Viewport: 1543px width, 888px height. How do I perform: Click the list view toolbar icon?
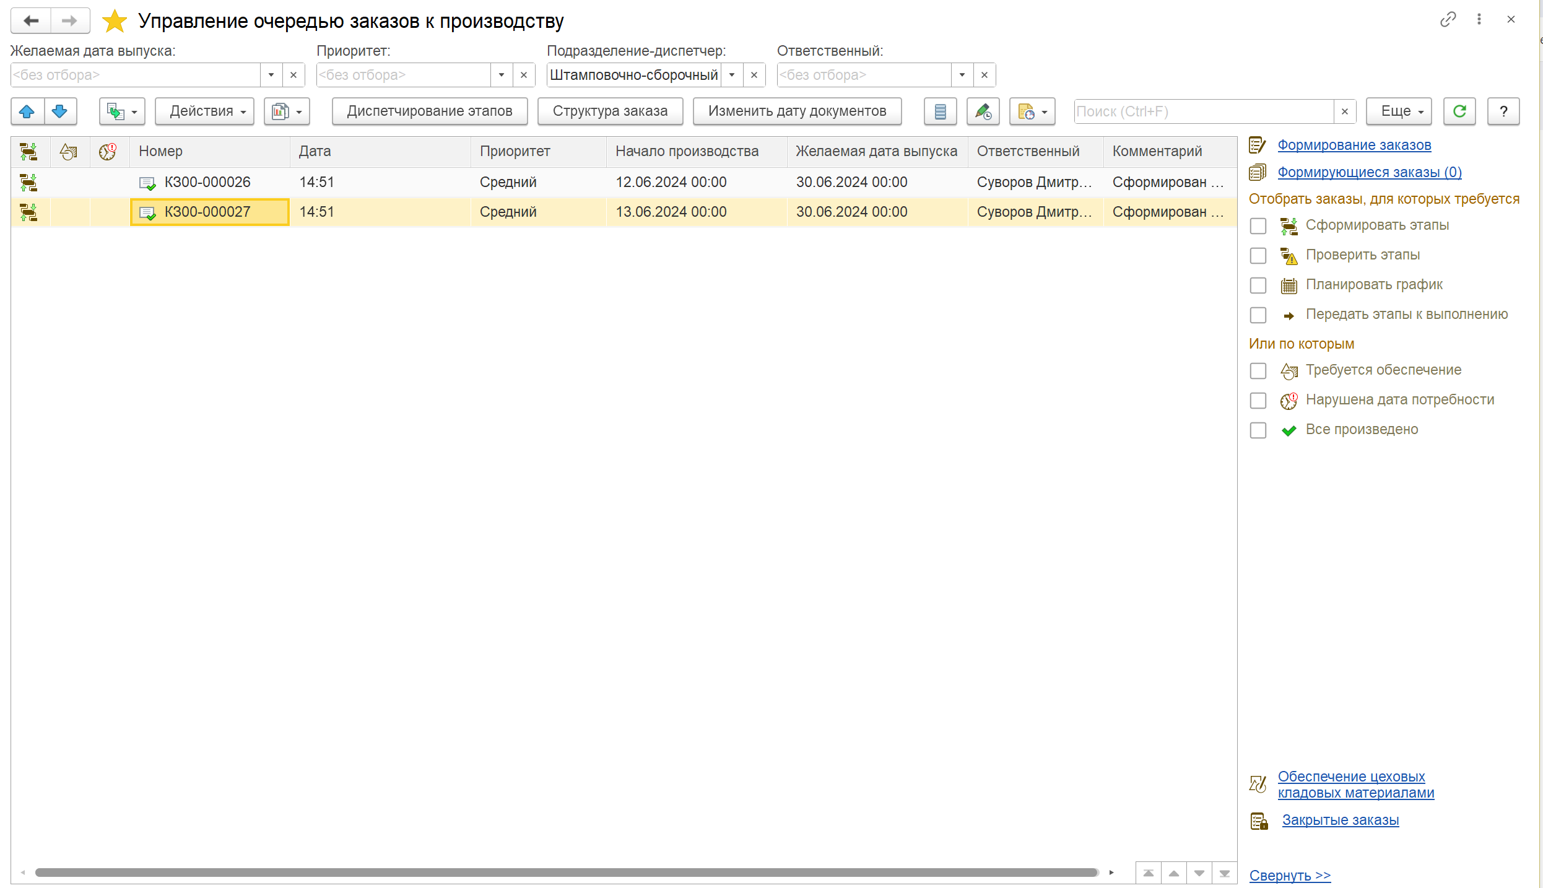(x=940, y=111)
